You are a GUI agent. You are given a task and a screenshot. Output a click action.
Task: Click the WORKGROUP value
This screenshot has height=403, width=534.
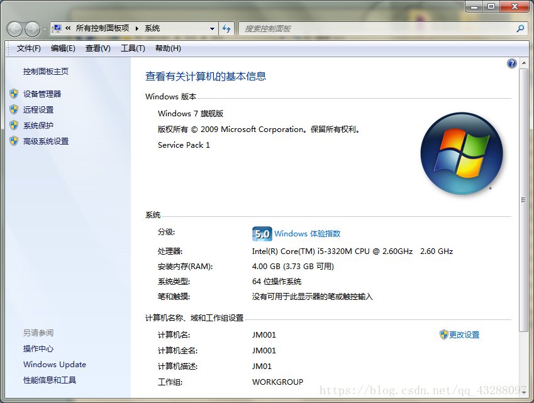277,382
